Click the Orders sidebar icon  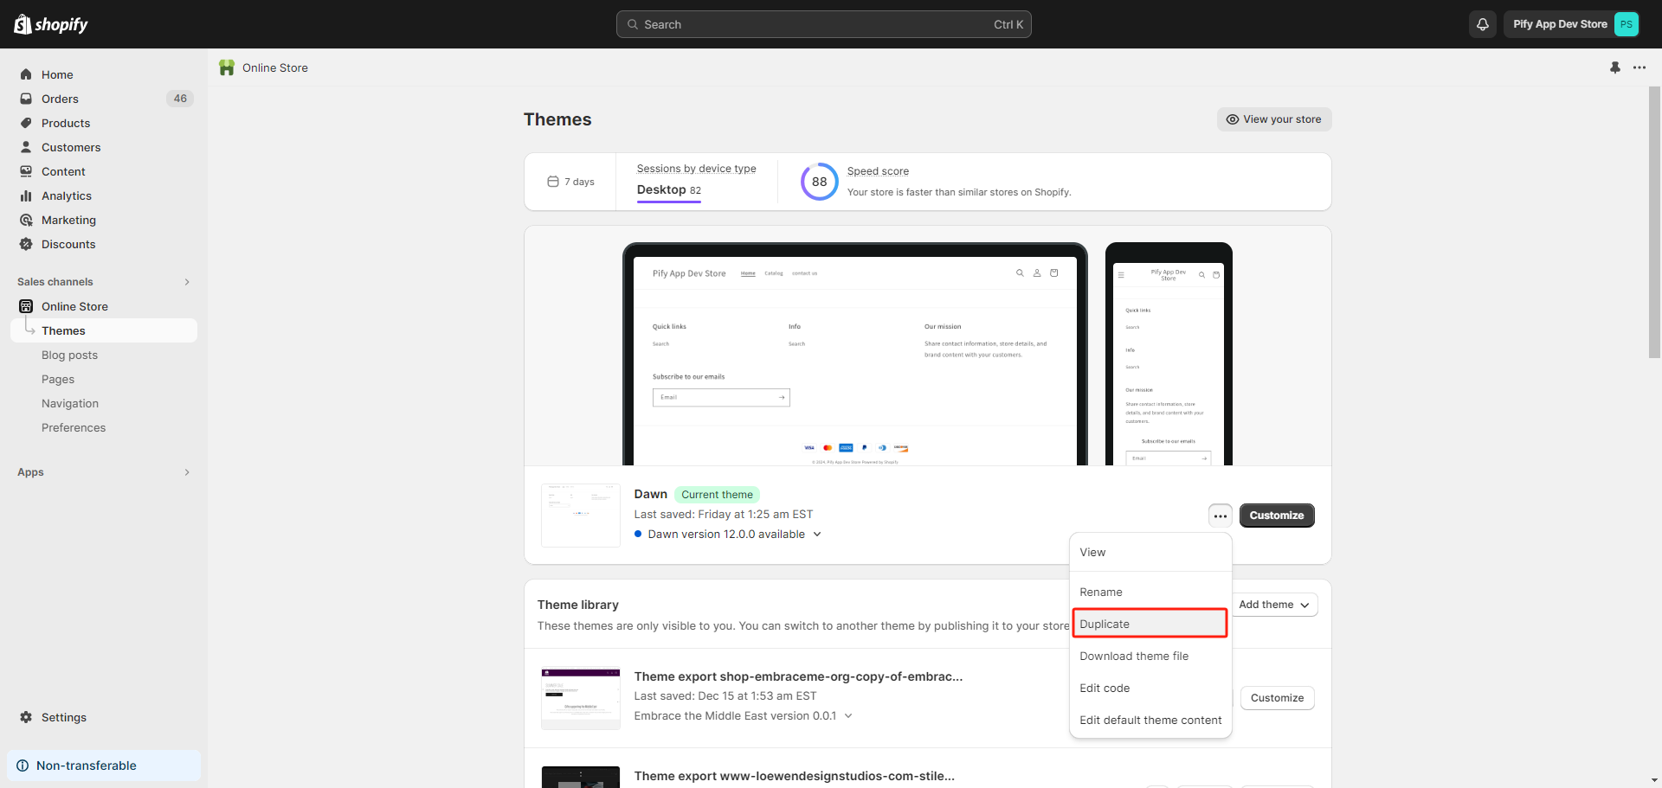pos(26,99)
